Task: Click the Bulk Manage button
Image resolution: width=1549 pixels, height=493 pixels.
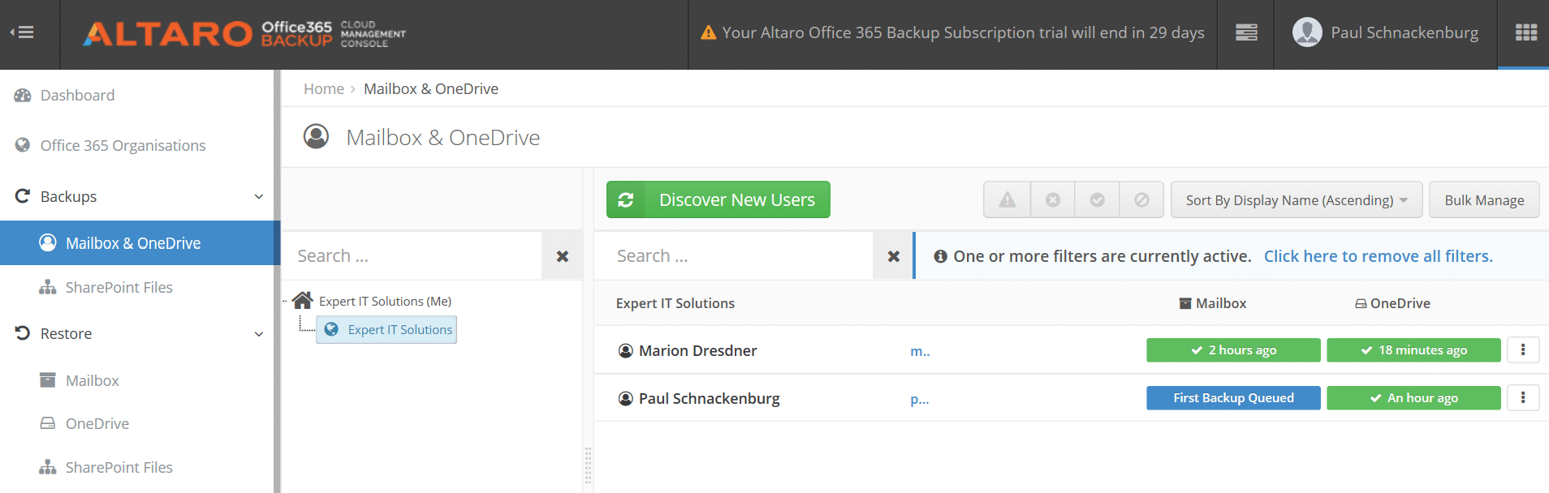Action: [1484, 200]
